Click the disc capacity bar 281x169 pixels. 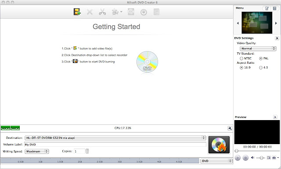[x=100, y=161]
